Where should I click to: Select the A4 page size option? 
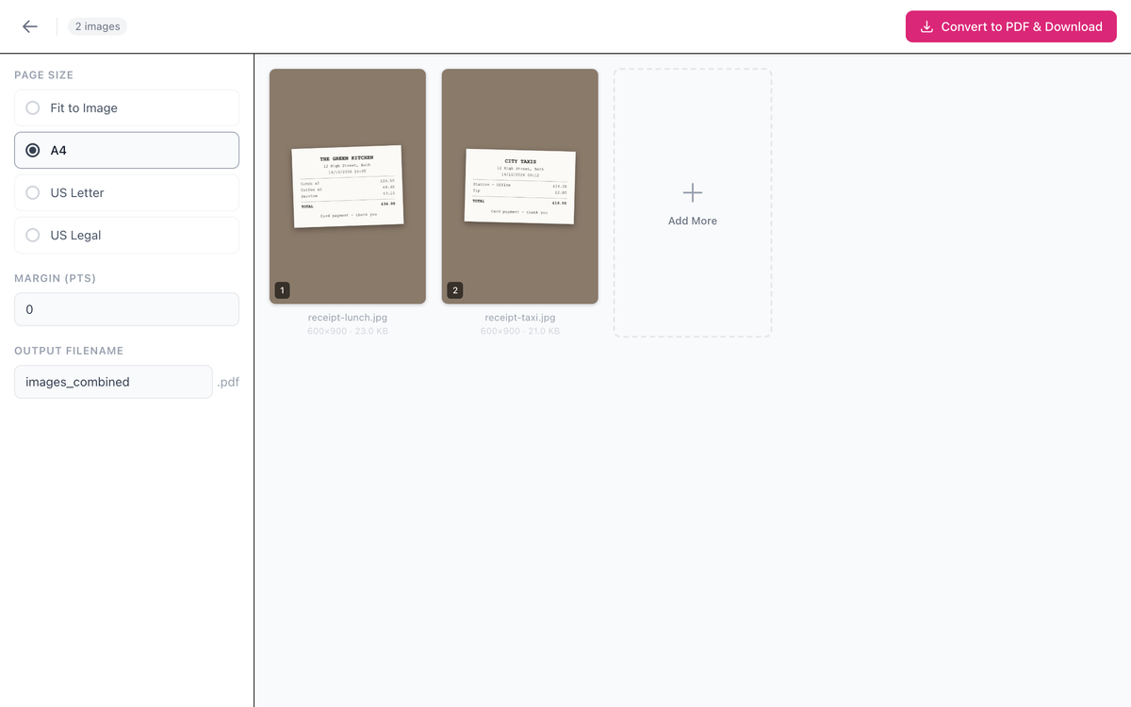pos(126,150)
